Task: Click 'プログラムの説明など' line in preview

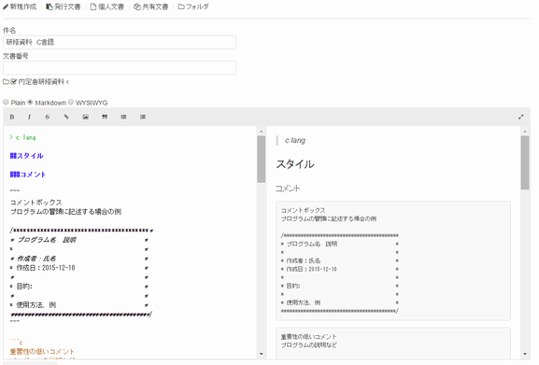Action: 308,345
